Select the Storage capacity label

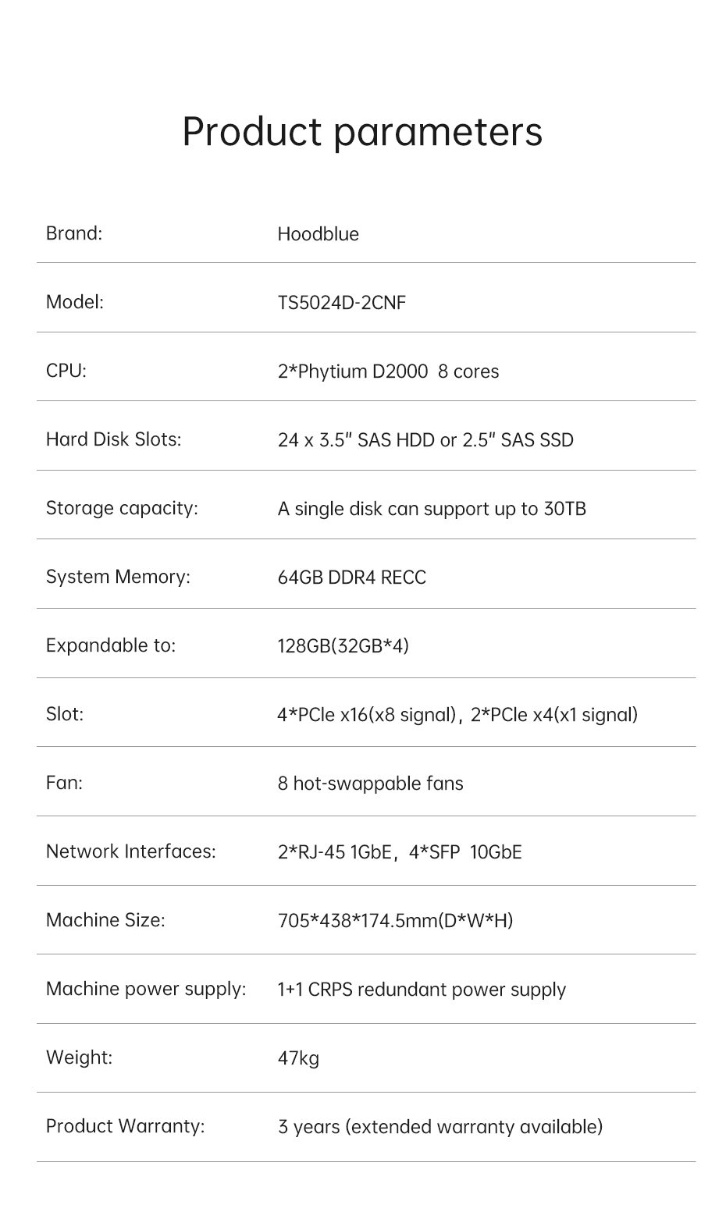(122, 508)
